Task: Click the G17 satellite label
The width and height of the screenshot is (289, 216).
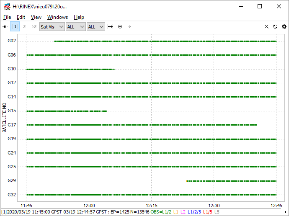Action: tap(12, 125)
